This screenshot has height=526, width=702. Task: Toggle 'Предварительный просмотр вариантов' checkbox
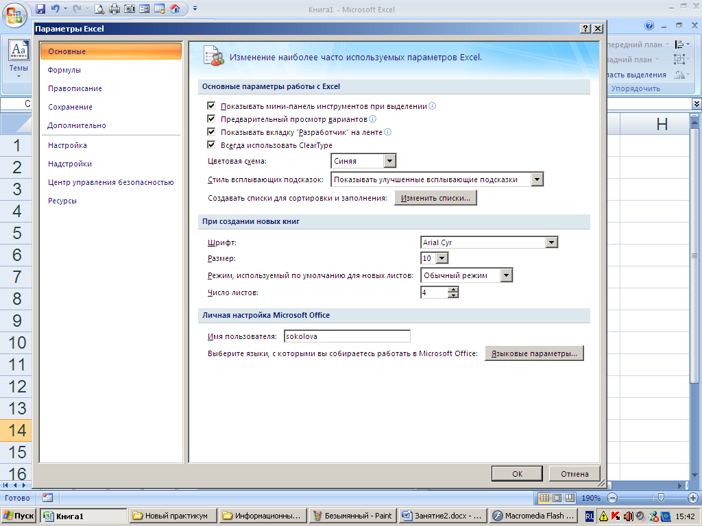[x=211, y=118]
